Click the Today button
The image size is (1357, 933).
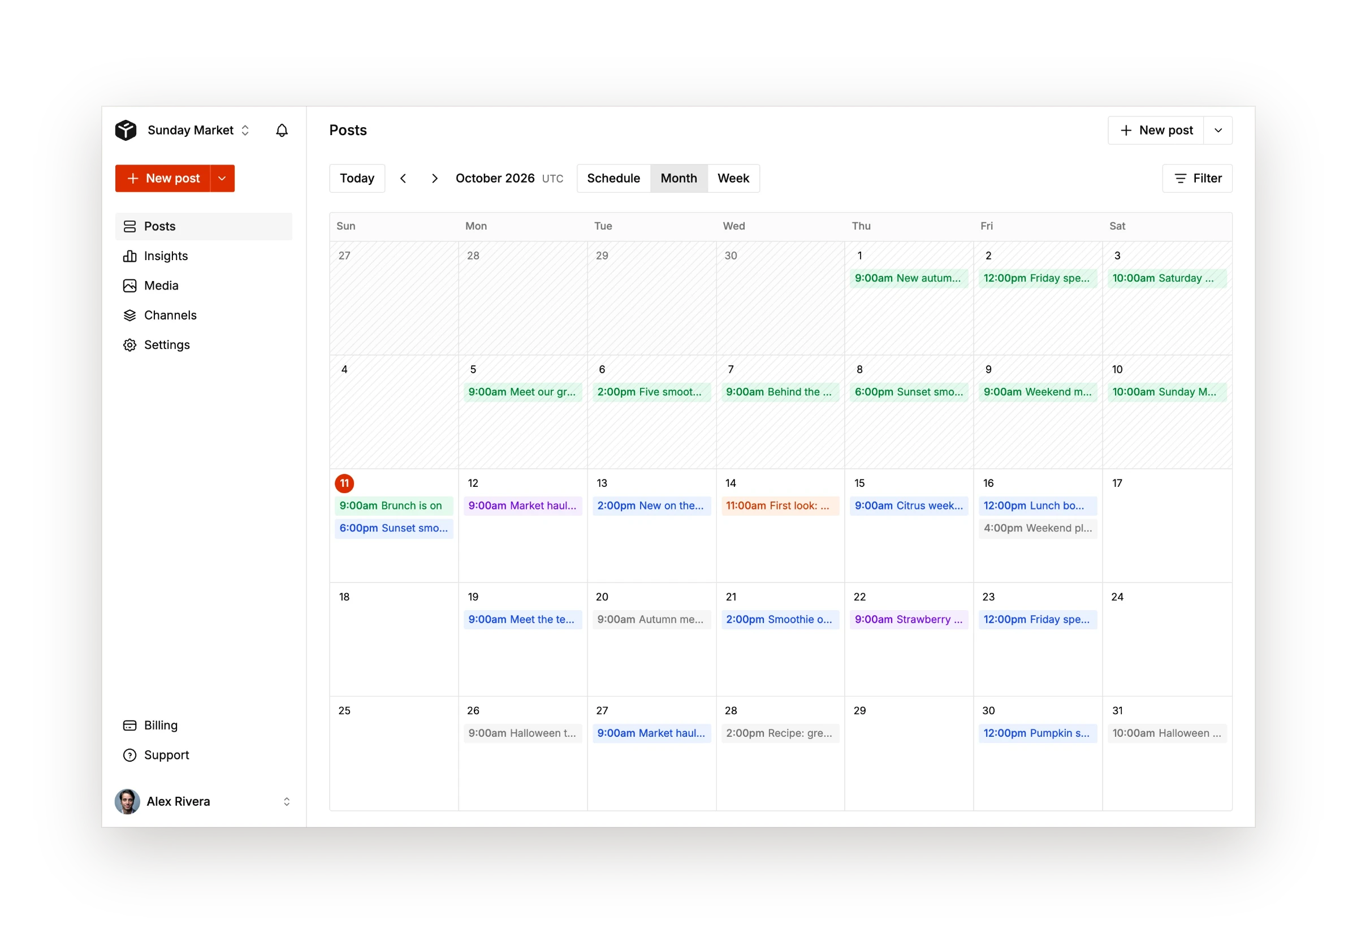click(357, 178)
